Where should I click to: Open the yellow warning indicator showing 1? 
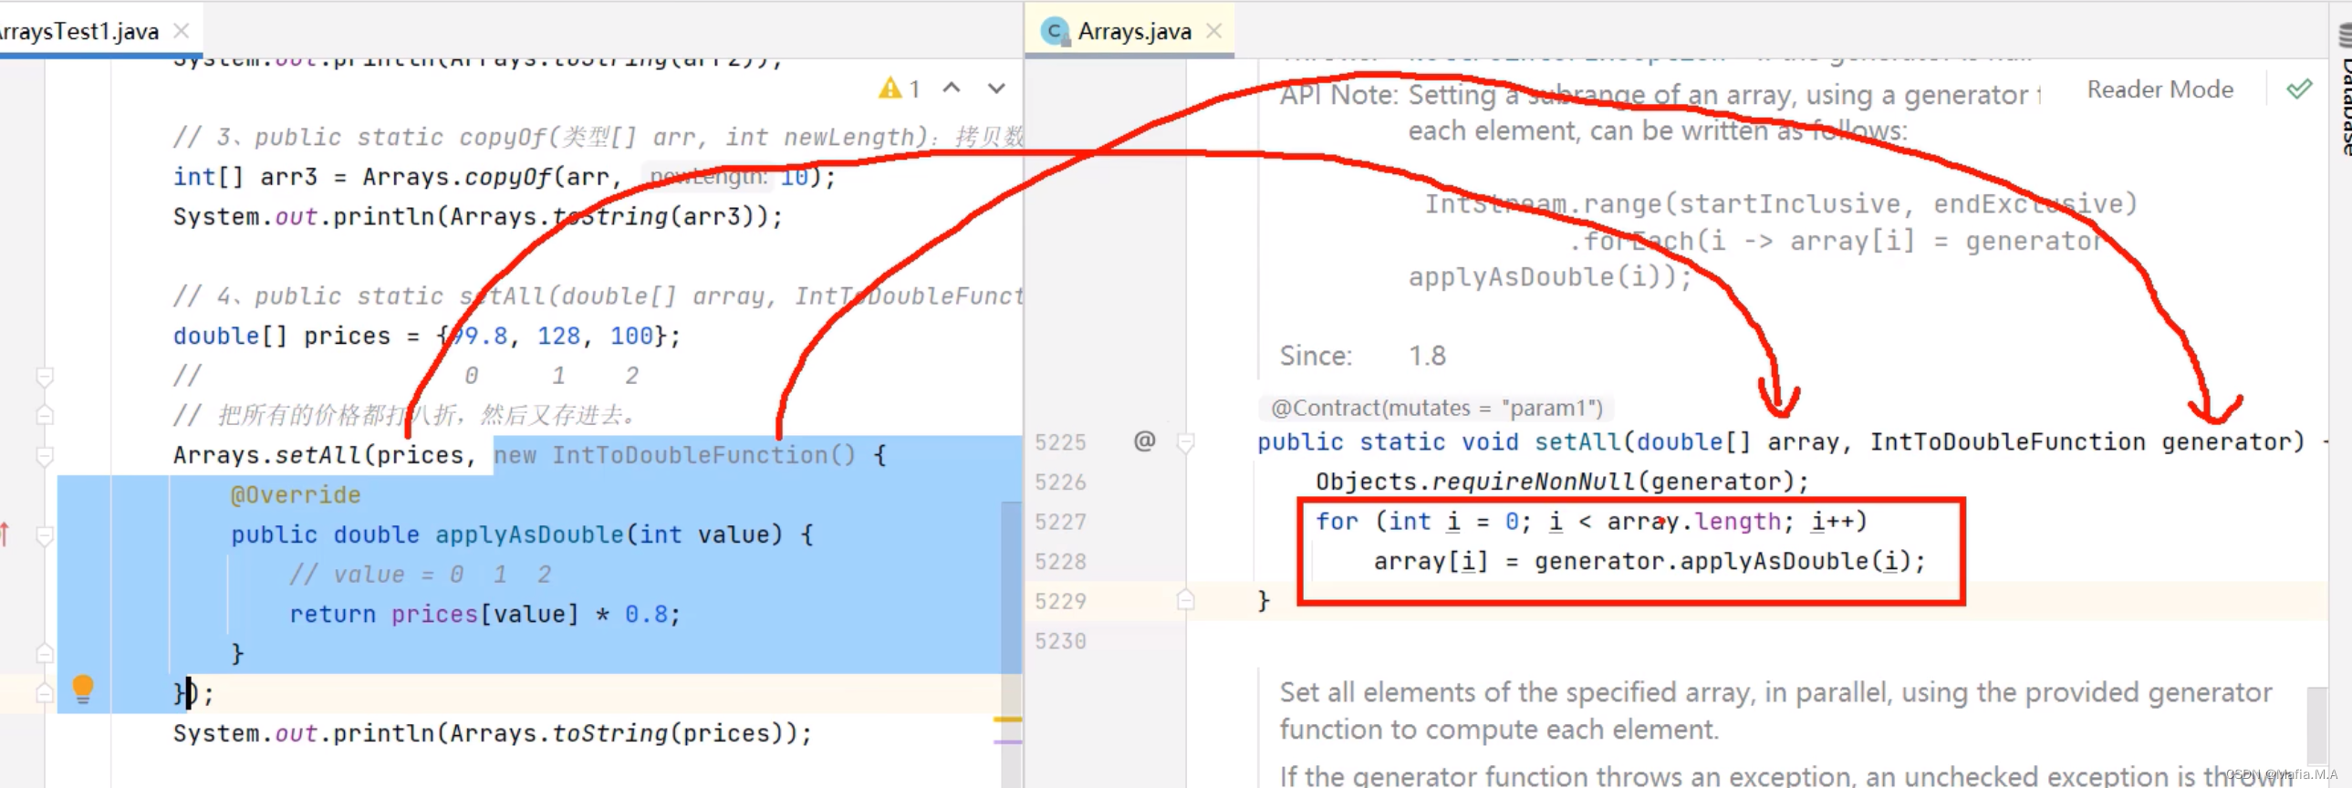click(900, 88)
